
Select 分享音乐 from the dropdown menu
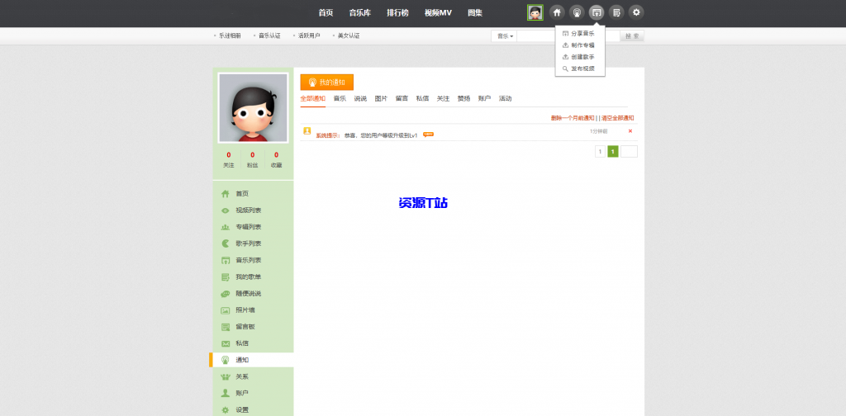coord(582,34)
